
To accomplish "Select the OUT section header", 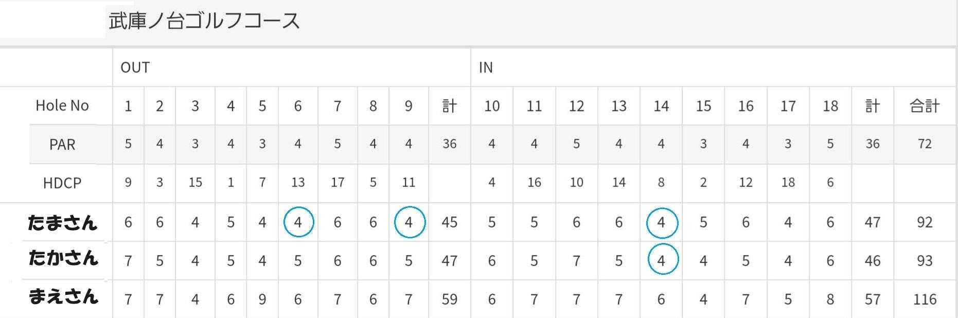I will point(135,67).
